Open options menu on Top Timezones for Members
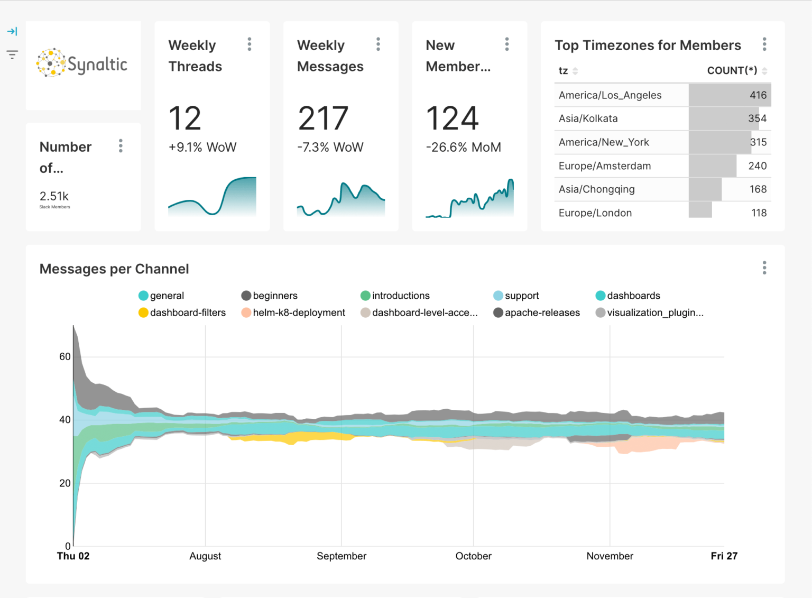This screenshot has height=598, width=812. (x=764, y=45)
